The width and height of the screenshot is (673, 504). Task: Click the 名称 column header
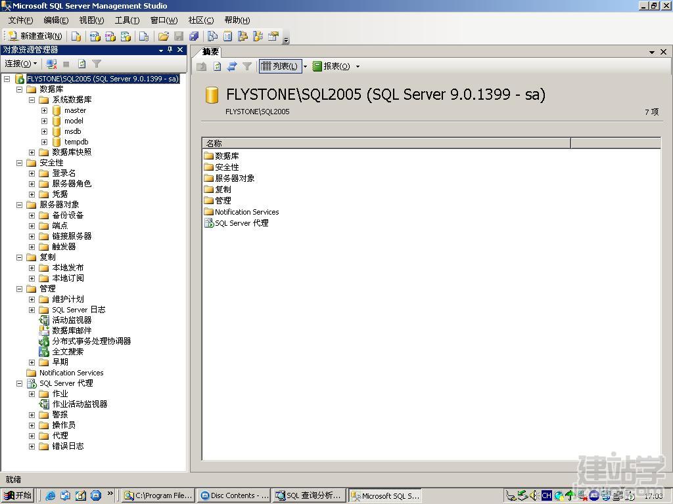click(386, 143)
